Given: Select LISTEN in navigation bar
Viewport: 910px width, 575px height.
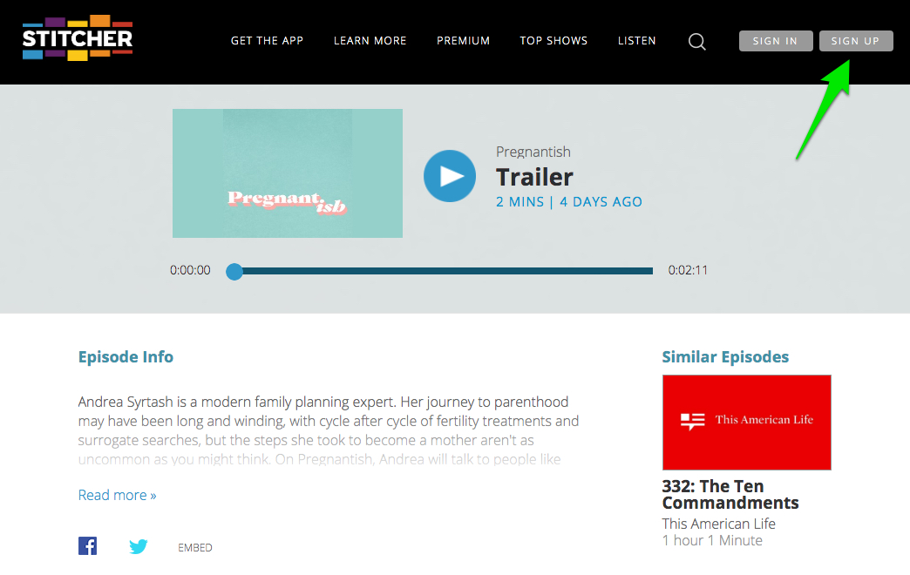Looking at the screenshot, I should [636, 41].
